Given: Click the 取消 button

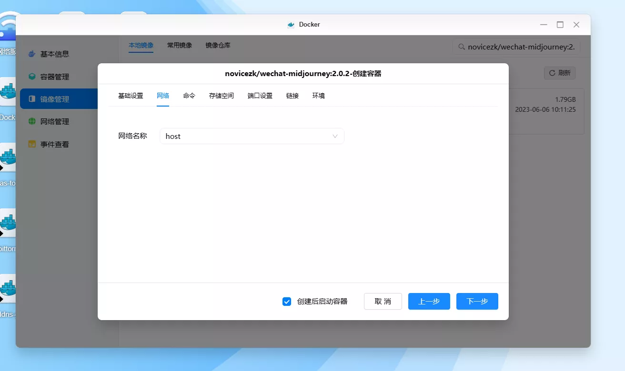Looking at the screenshot, I should tap(383, 302).
